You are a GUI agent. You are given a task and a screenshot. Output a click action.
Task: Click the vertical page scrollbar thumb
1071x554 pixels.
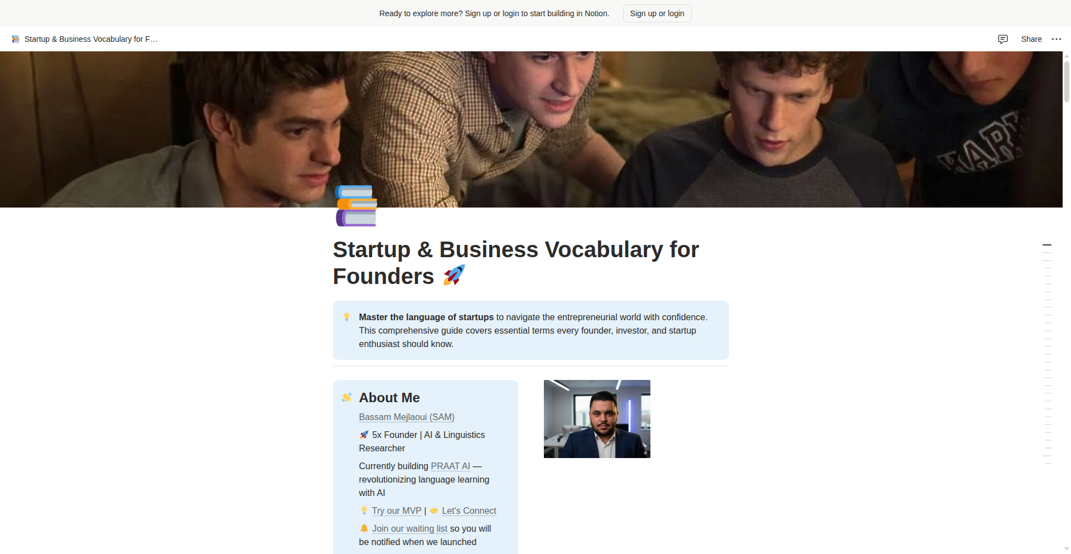click(1067, 81)
